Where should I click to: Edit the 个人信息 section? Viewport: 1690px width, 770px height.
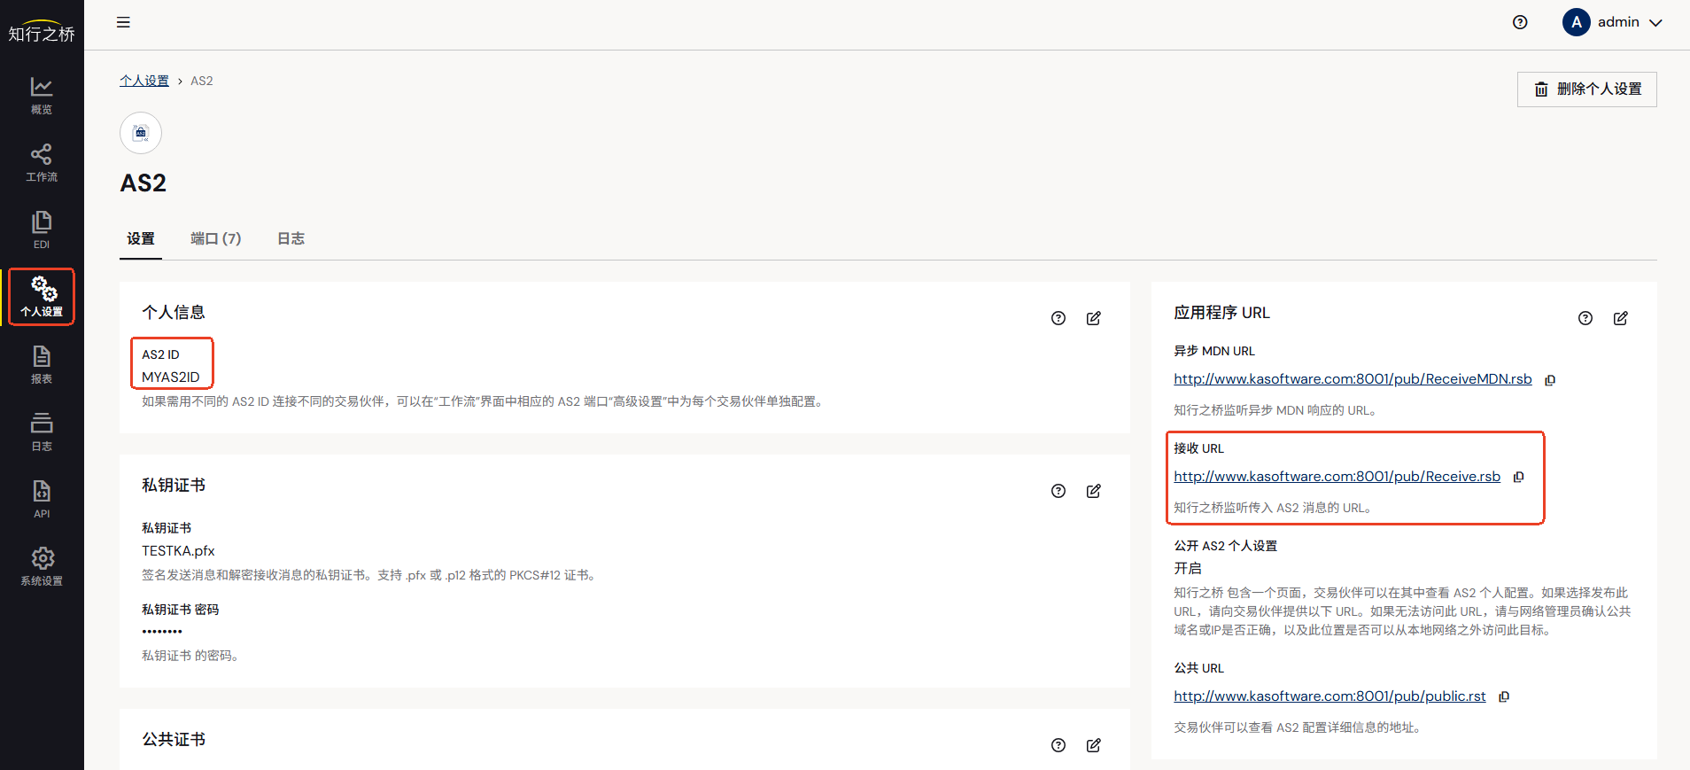coord(1094,318)
